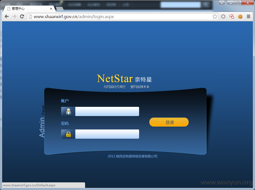Click the 2012 陕西奈特星网络发展有限公司 footer text
Screen dimensions: 255x190
[133, 156]
